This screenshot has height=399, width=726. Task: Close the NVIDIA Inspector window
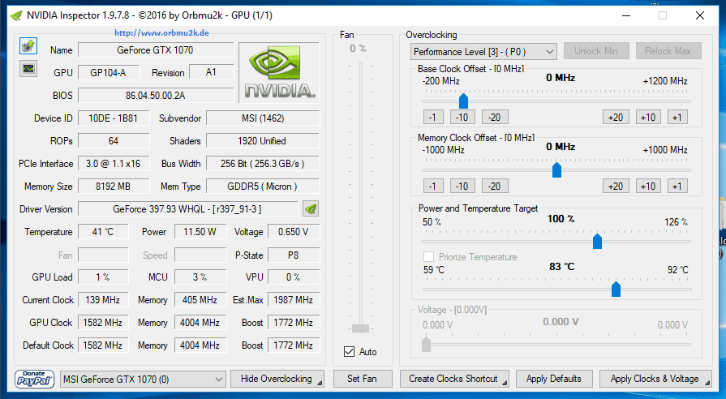700,15
